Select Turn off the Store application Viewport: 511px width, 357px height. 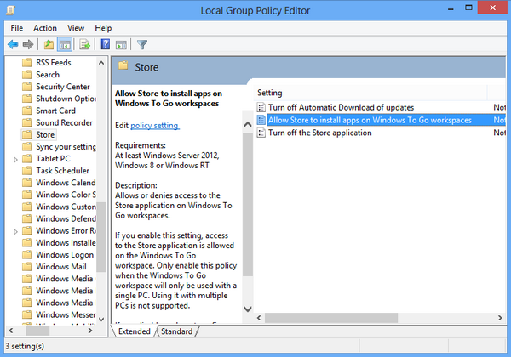(x=319, y=133)
